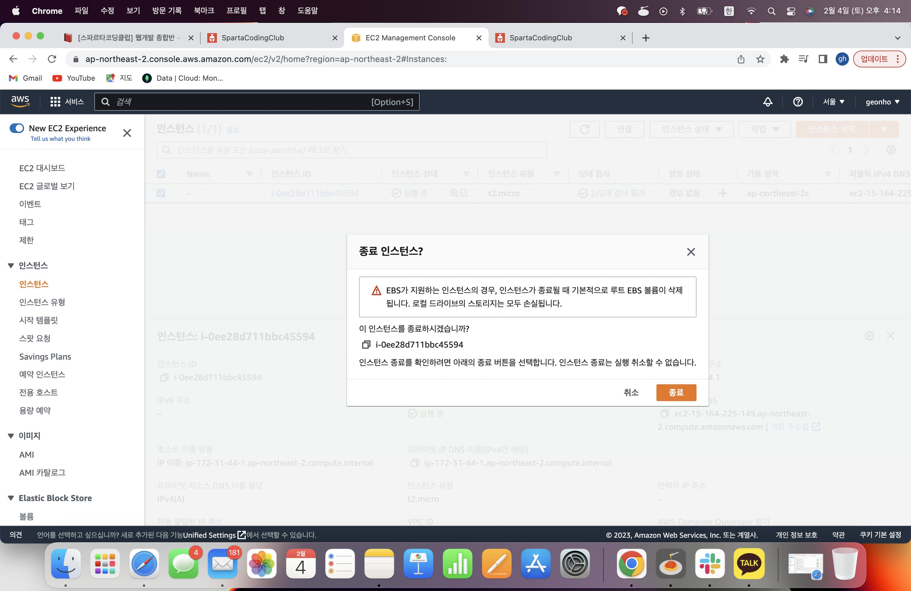Launch Safari from the Dock

(144, 564)
